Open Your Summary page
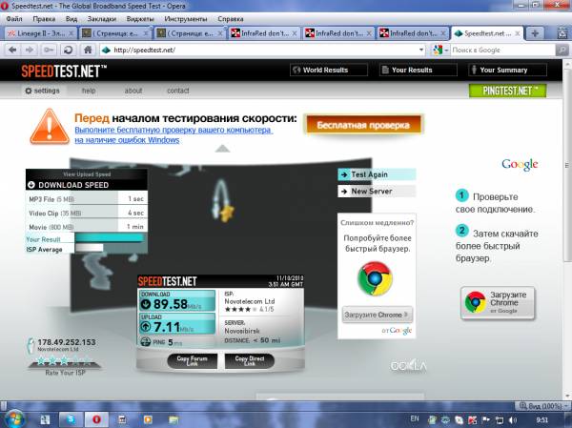 point(507,70)
